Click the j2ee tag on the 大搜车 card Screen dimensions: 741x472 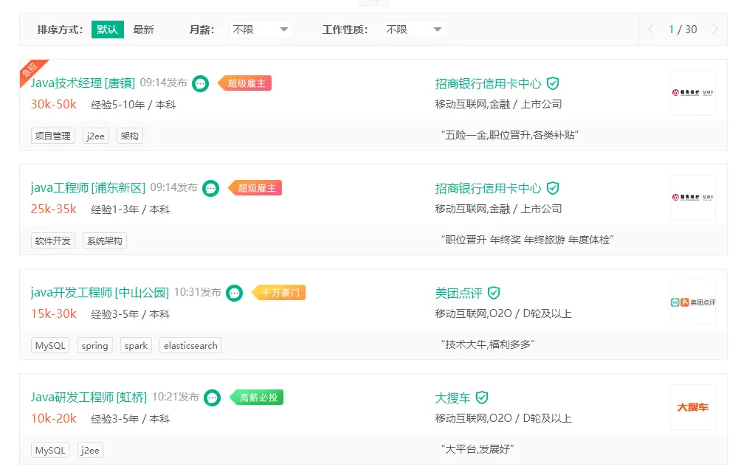coord(90,451)
